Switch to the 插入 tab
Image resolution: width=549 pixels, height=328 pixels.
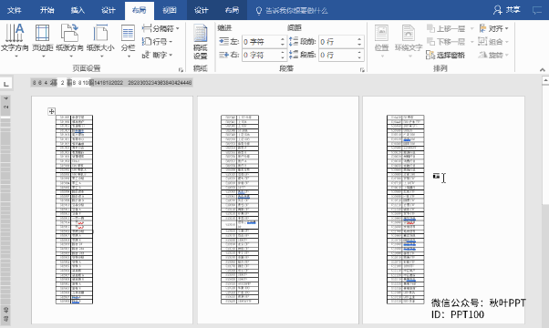(78, 10)
